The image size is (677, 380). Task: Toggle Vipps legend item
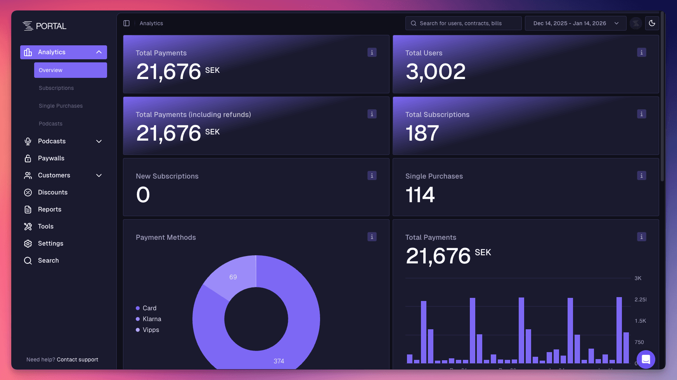147,330
